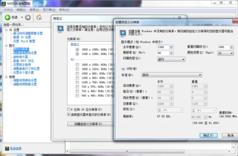The width and height of the screenshot is (238, 156).
Task: Click the 创建自定义分辨率(C)... button
Action: 90,124
